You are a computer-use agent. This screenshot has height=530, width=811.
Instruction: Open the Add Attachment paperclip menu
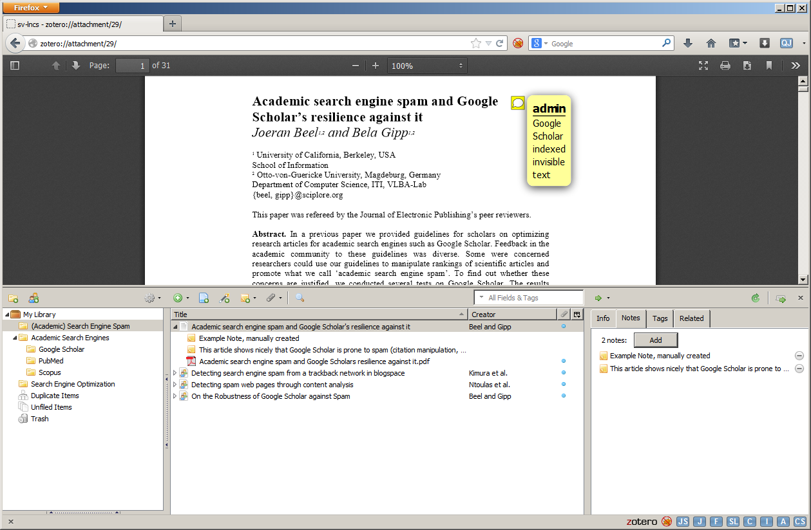pyautogui.click(x=274, y=298)
